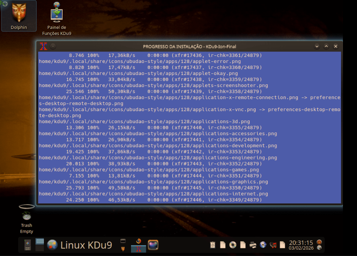Click the virtual desktop pager in taskbar
Screen dimensions: 357x256
pyautogui.click(x=40, y=245)
